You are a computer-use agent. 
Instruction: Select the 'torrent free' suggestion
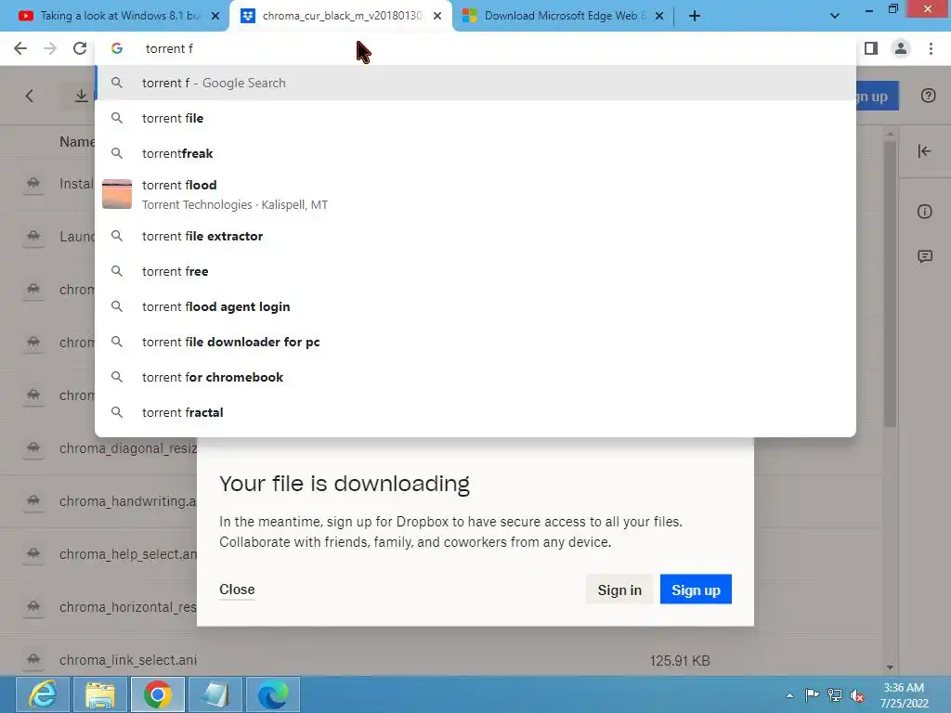475,272
